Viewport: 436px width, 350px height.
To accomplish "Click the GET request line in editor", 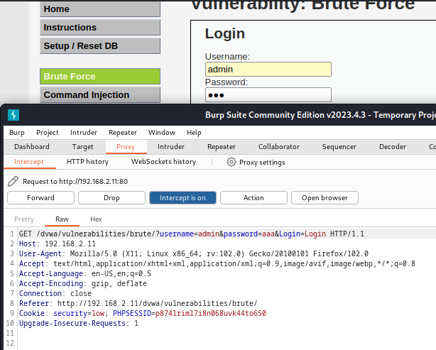I will (192, 234).
